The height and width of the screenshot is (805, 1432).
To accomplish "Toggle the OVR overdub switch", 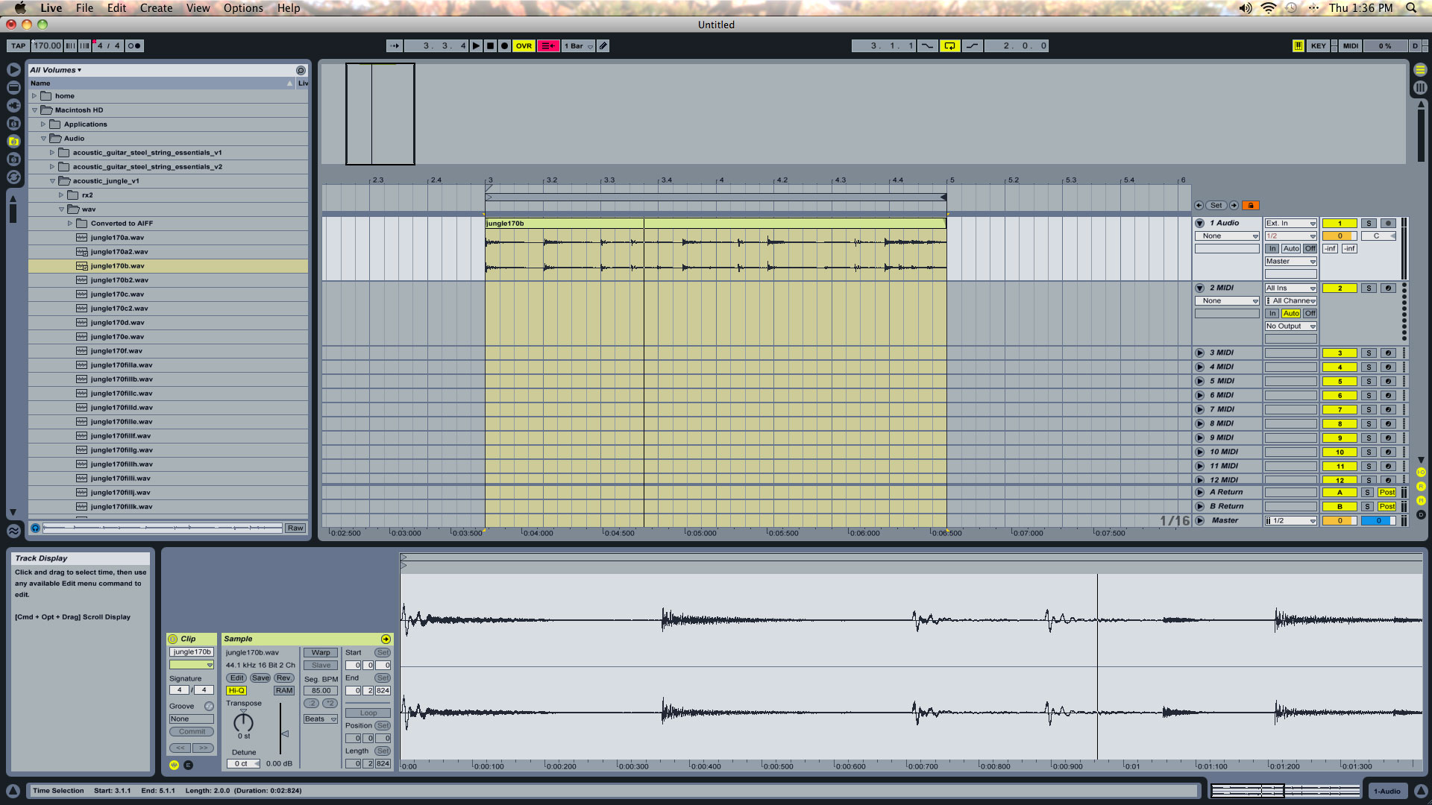I will coord(524,46).
